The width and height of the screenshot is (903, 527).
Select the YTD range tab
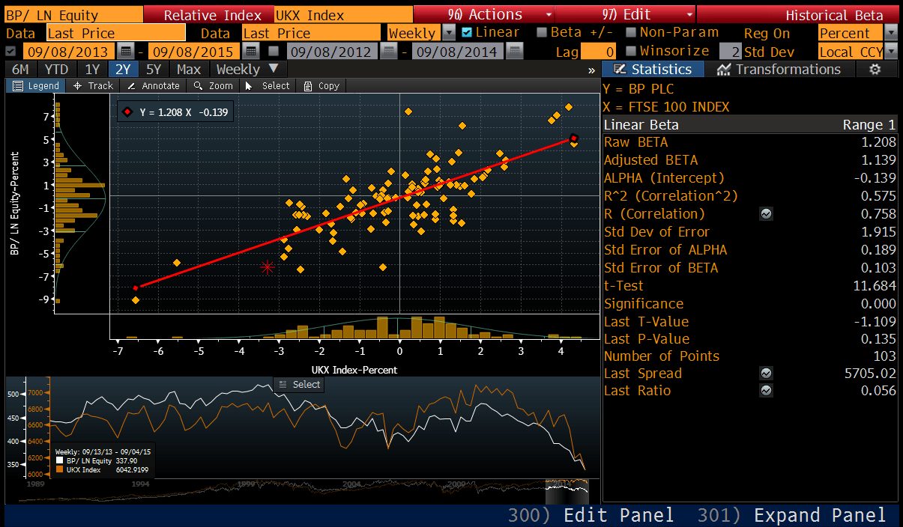(x=56, y=70)
